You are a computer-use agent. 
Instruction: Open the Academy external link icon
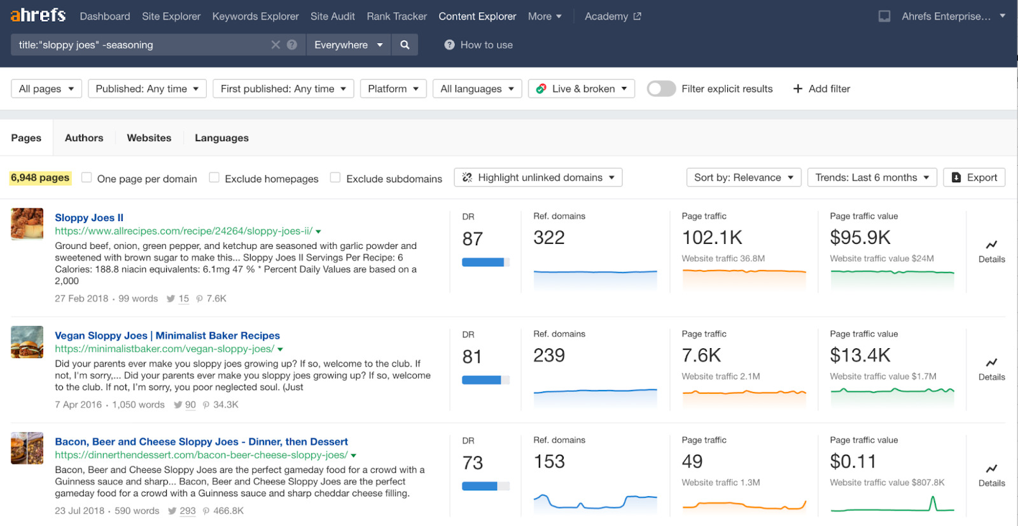coord(637,17)
